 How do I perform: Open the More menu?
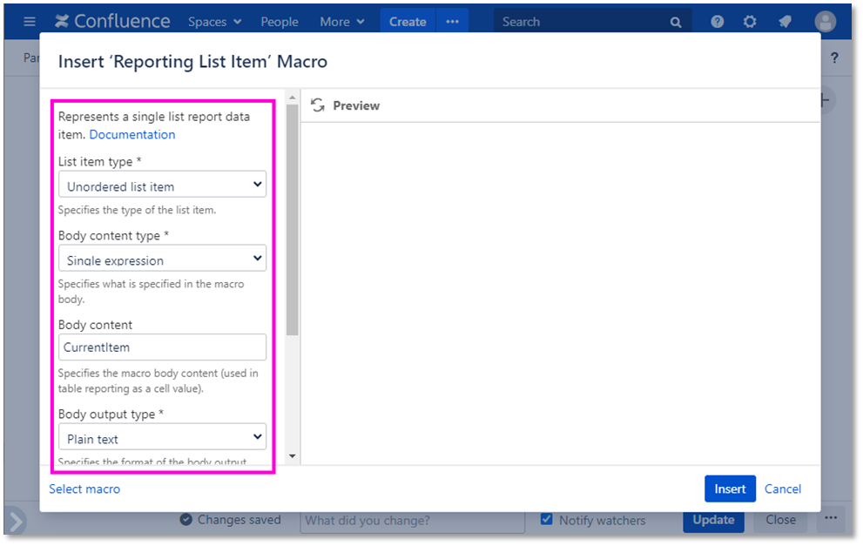coord(341,22)
